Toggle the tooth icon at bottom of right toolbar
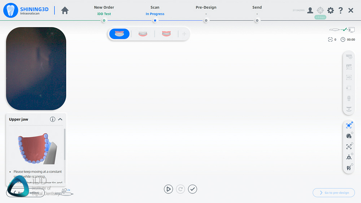The image size is (361, 203). click(x=349, y=168)
